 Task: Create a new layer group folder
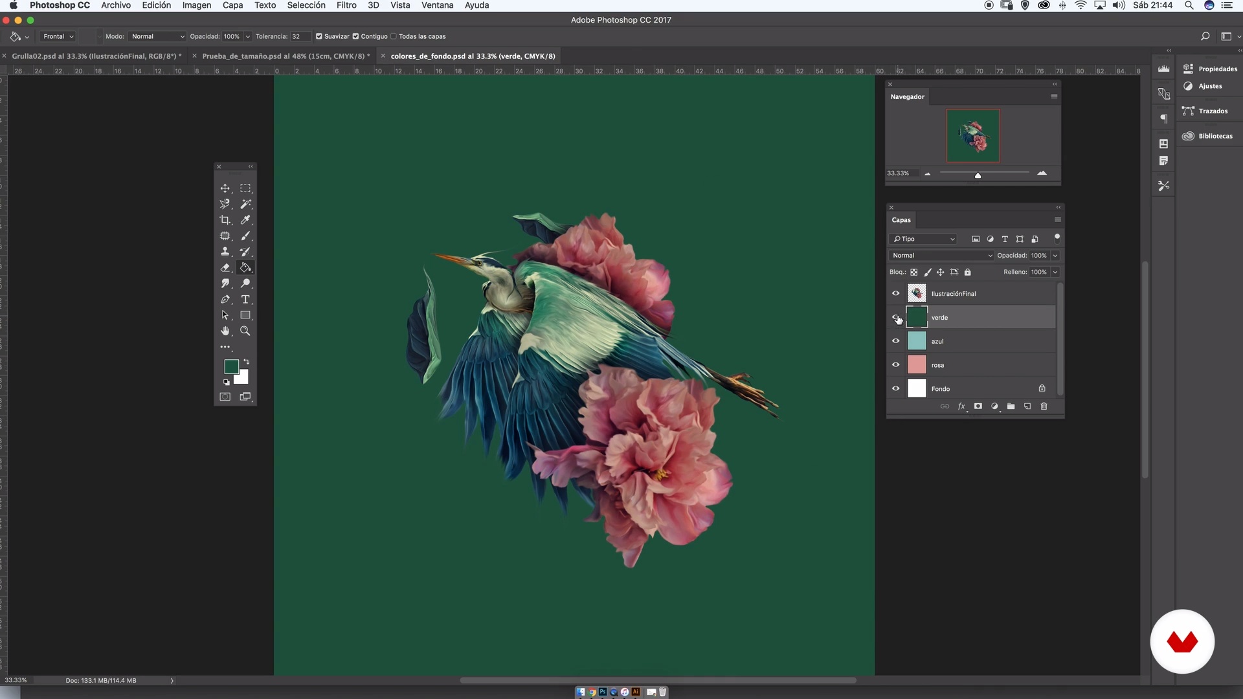(1011, 406)
